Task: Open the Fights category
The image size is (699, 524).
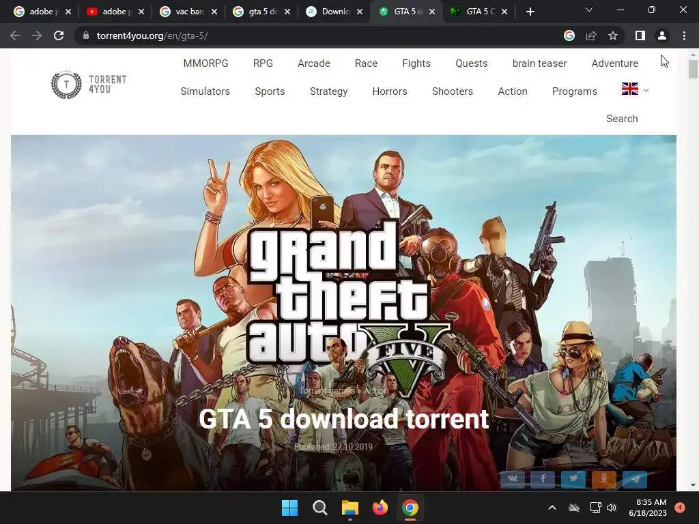Action: click(416, 63)
